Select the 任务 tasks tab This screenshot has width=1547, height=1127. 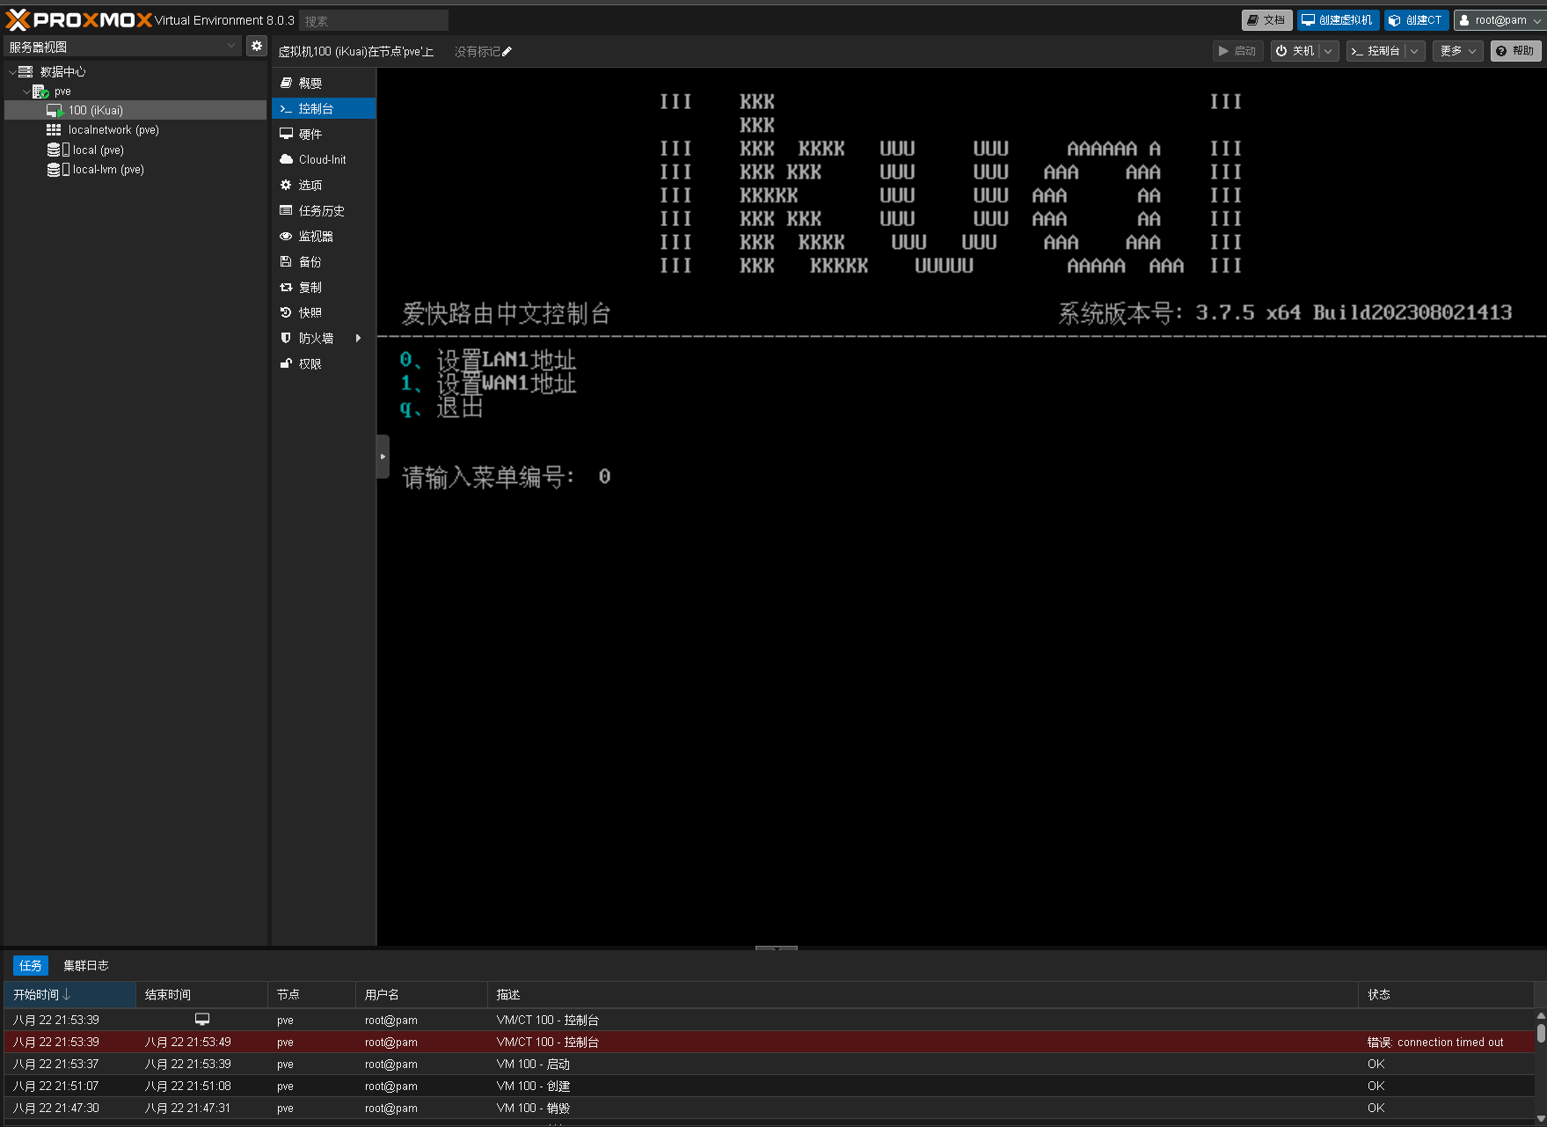pos(31,965)
